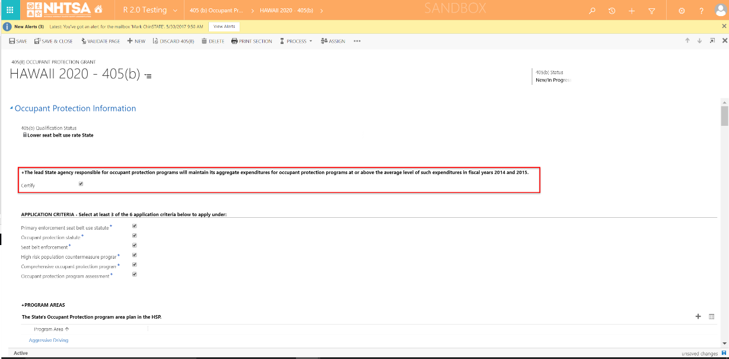Click the New Alerts (3) text
This screenshot has width=729, height=359.
click(29, 27)
